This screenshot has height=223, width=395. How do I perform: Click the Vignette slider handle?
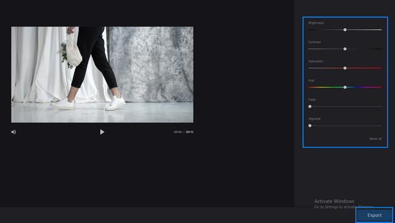(x=310, y=126)
